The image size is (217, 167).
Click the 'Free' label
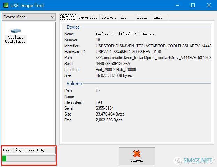click(x=68, y=120)
